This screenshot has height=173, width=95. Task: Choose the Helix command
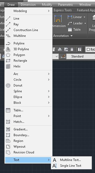(28, 66)
